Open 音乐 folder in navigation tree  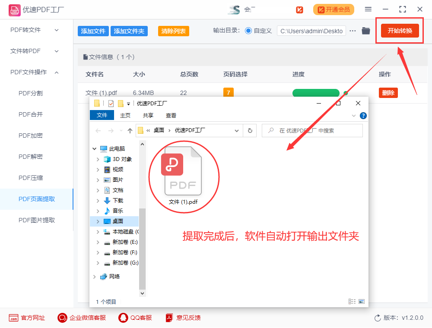[118, 211]
